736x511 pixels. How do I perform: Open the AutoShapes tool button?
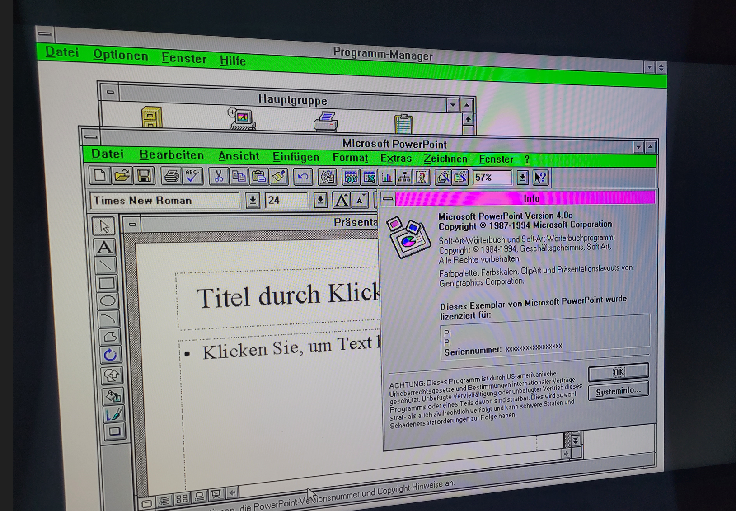pos(111,375)
